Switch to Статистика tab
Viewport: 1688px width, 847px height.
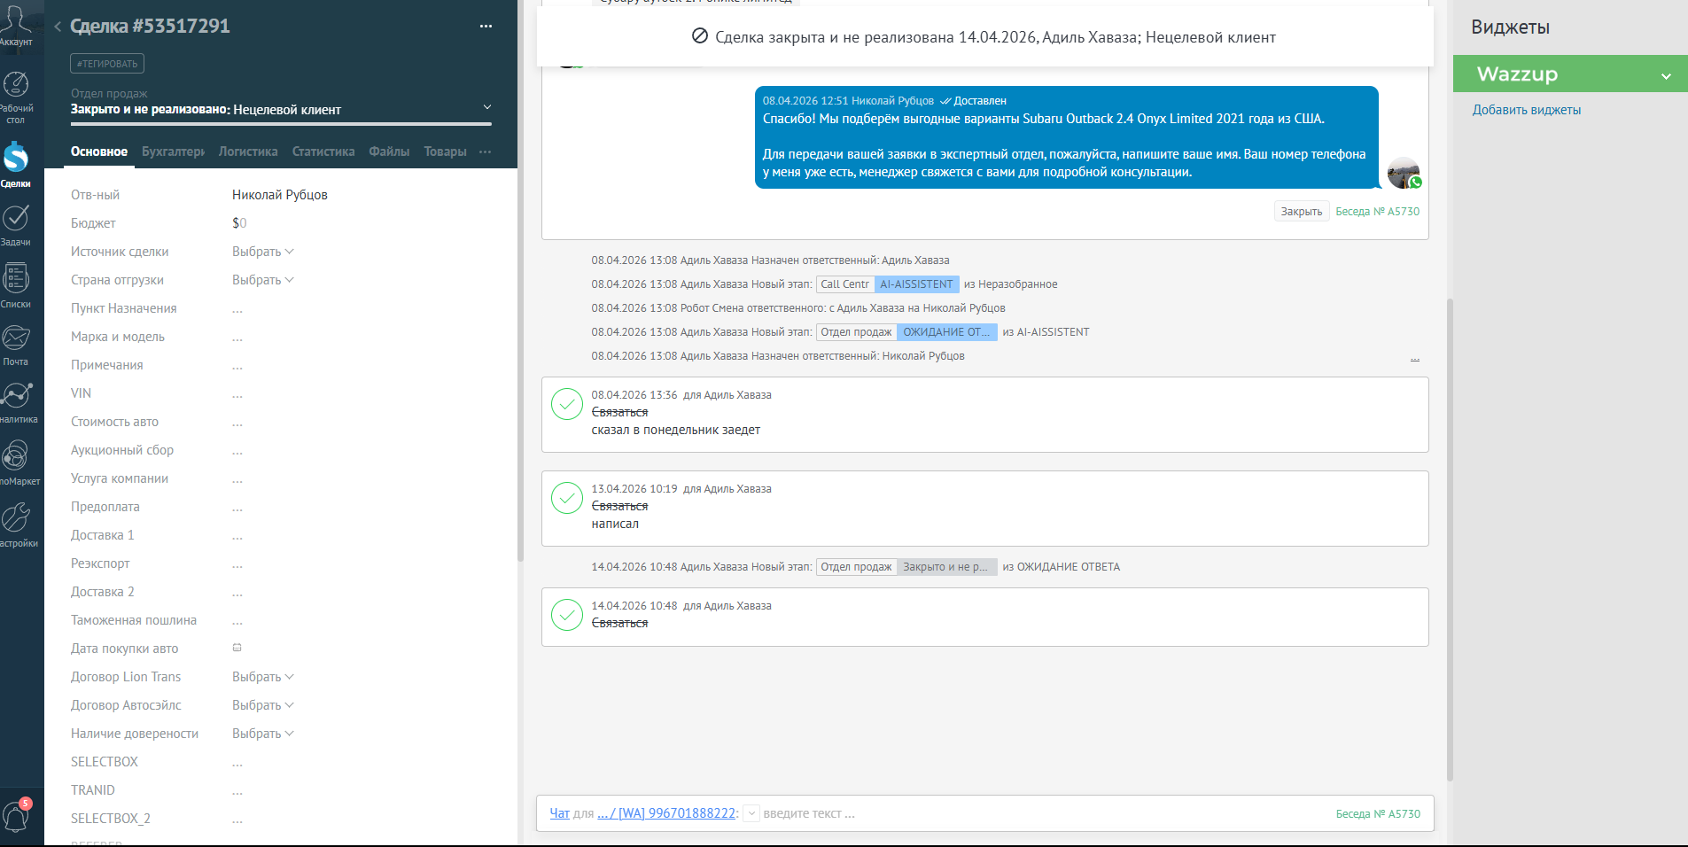[323, 152]
